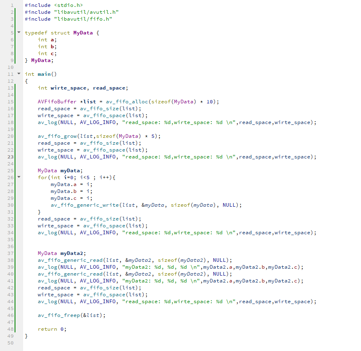Click the main function name

pyautogui.click(x=45, y=74)
